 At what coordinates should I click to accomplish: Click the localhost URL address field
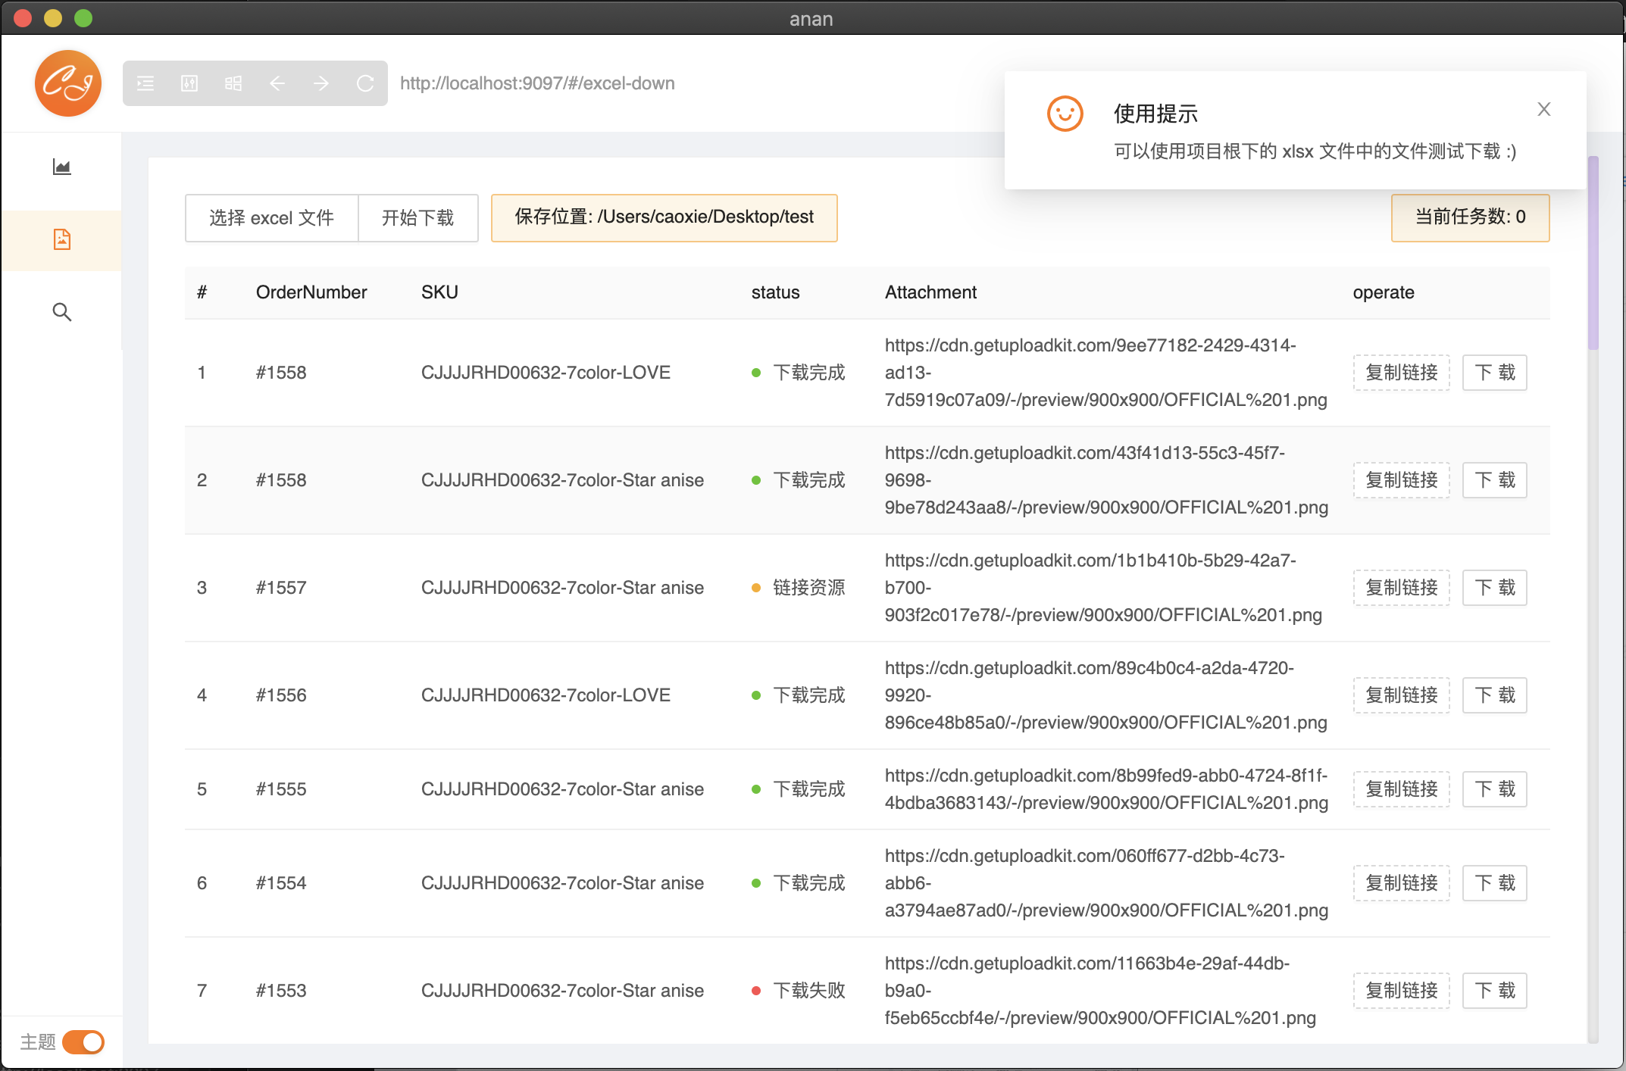(537, 83)
